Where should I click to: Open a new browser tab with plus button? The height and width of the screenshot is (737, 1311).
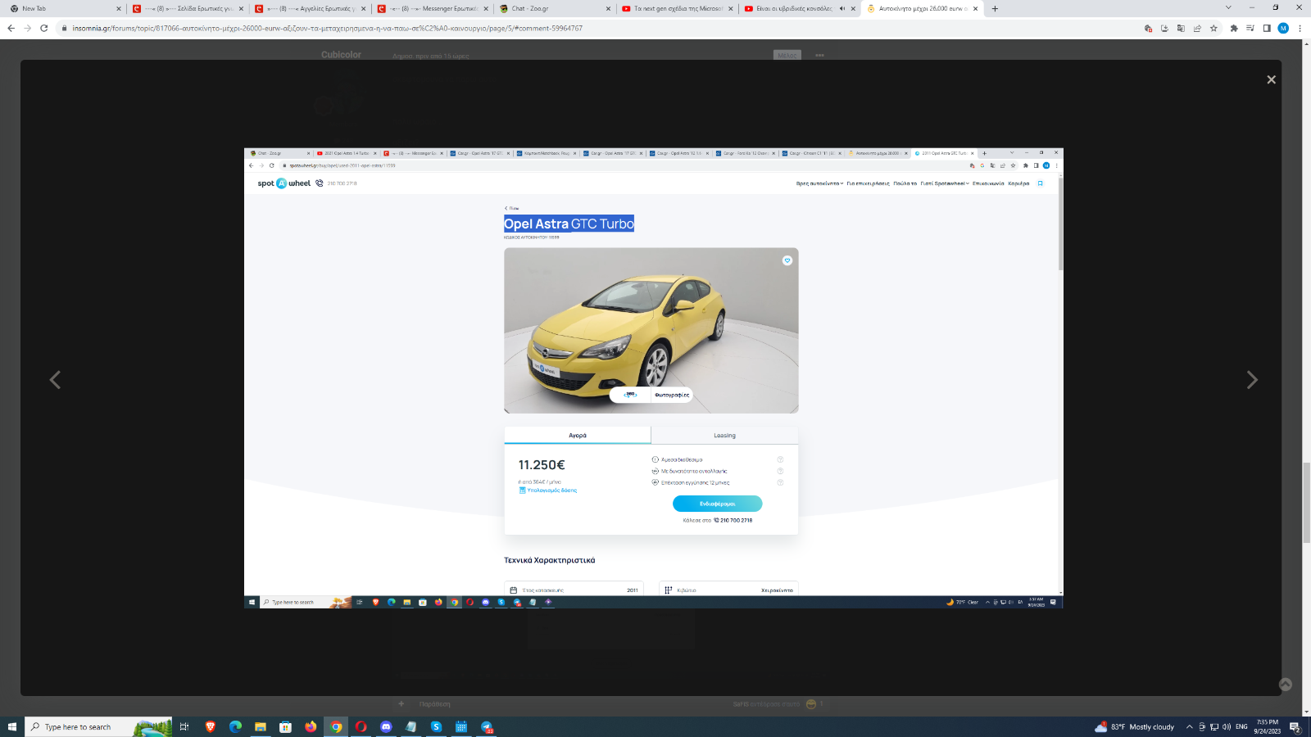(995, 8)
